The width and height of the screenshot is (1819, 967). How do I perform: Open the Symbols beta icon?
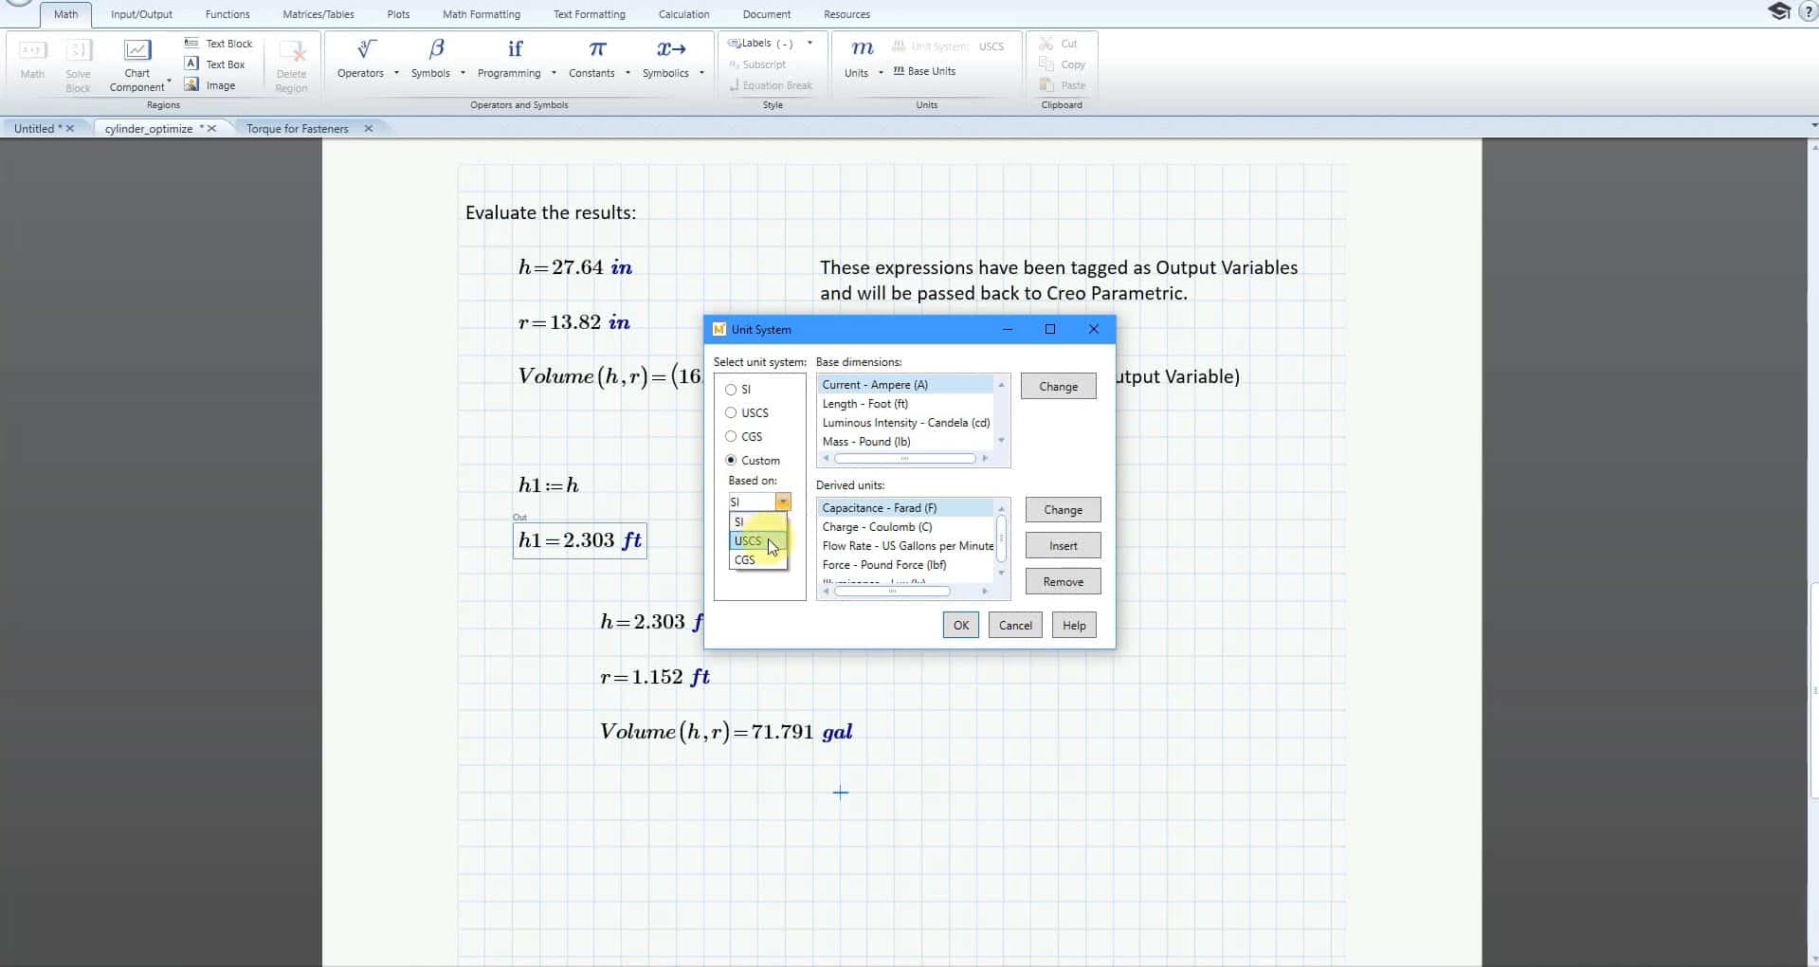pos(435,49)
